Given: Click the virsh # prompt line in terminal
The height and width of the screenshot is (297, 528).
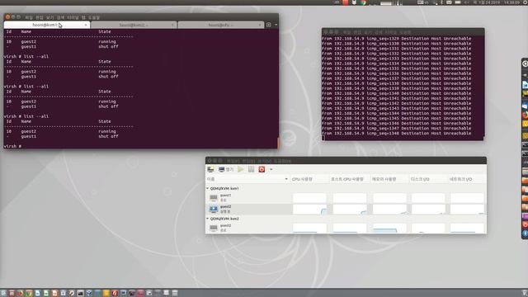Looking at the screenshot, I should point(13,146).
